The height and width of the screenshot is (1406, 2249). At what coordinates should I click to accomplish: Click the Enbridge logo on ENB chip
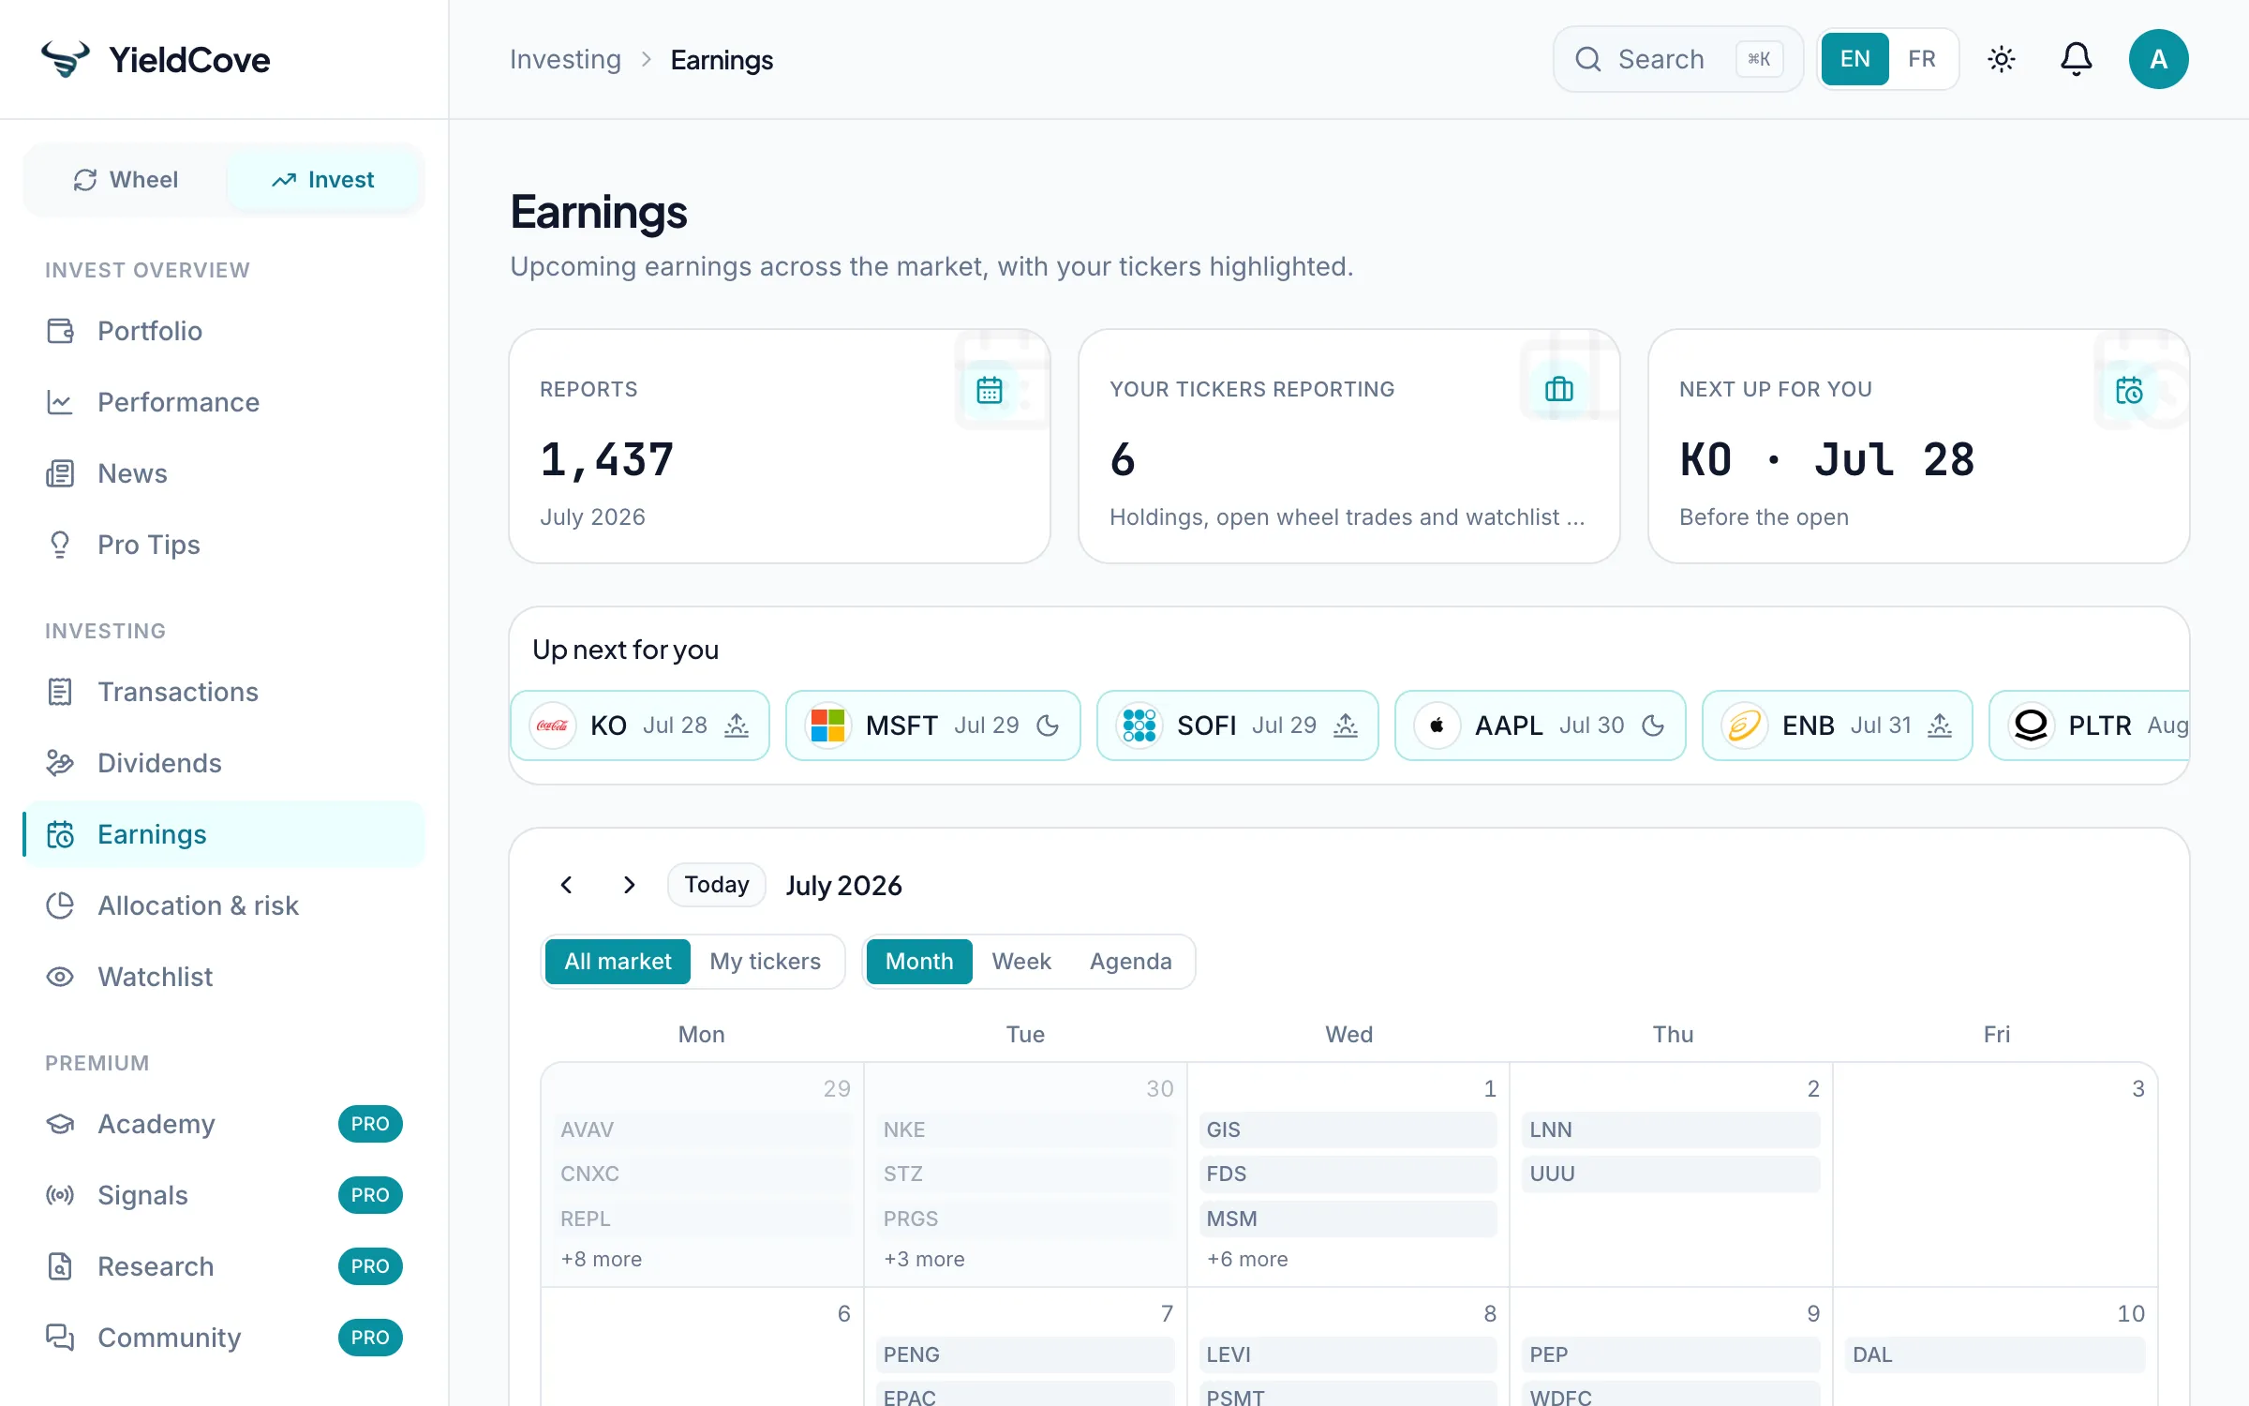point(1745,725)
